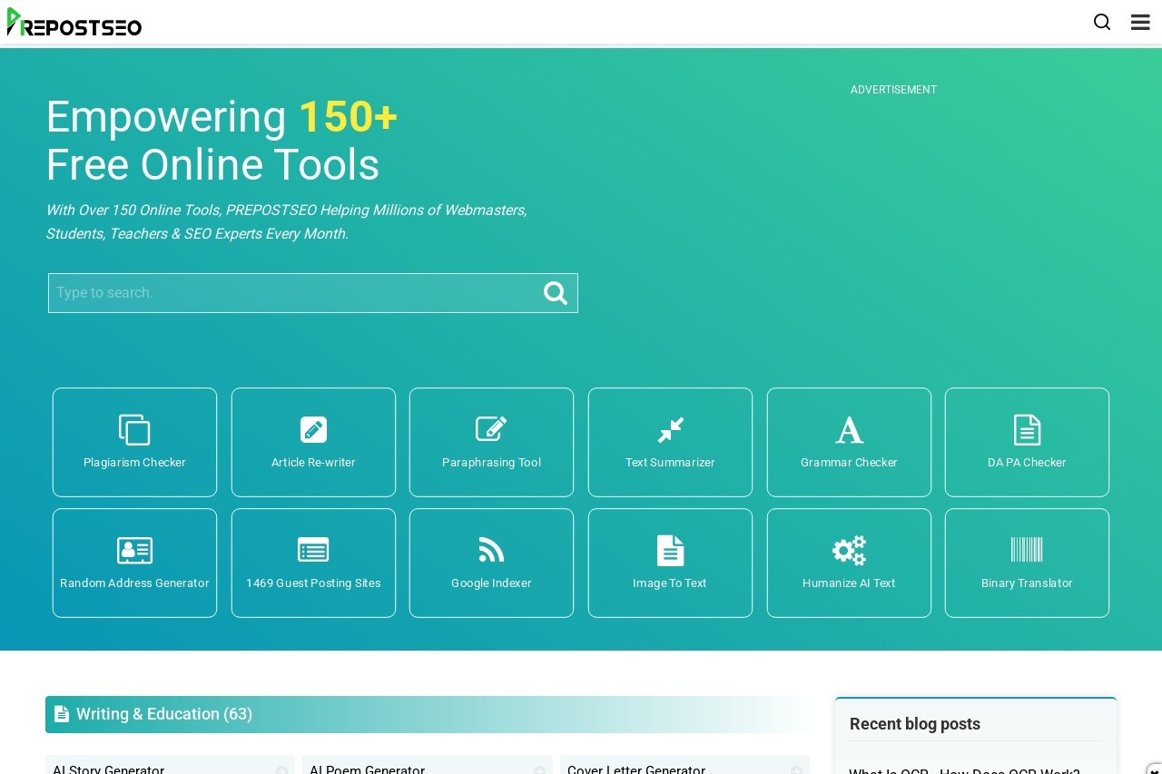1162x774 pixels.
Task: Open the Google Indexer card
Action: 491,563
